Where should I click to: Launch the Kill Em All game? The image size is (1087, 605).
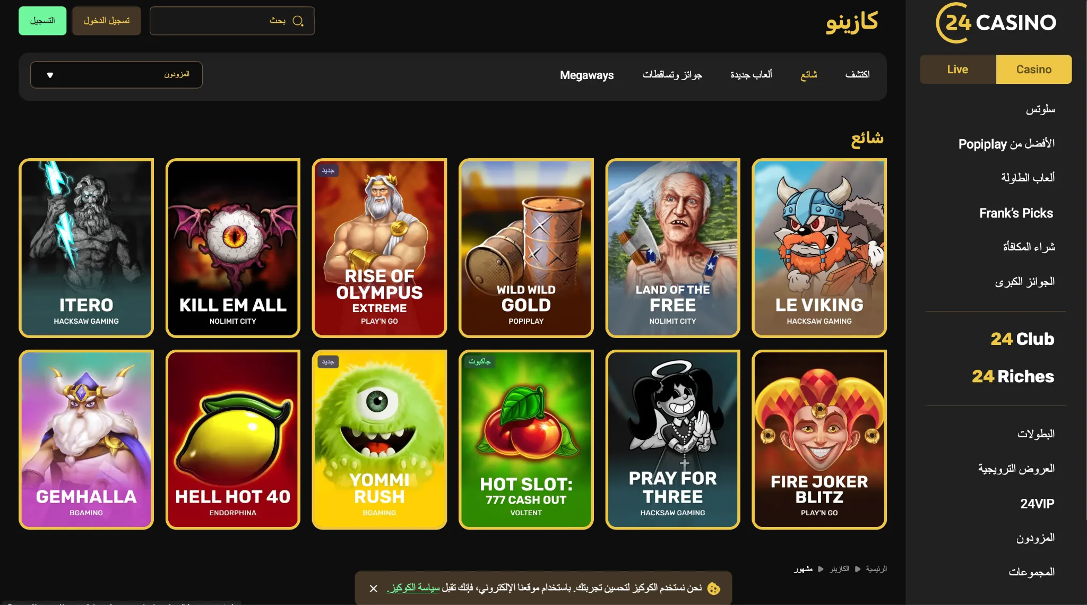[x=233, y=248]
